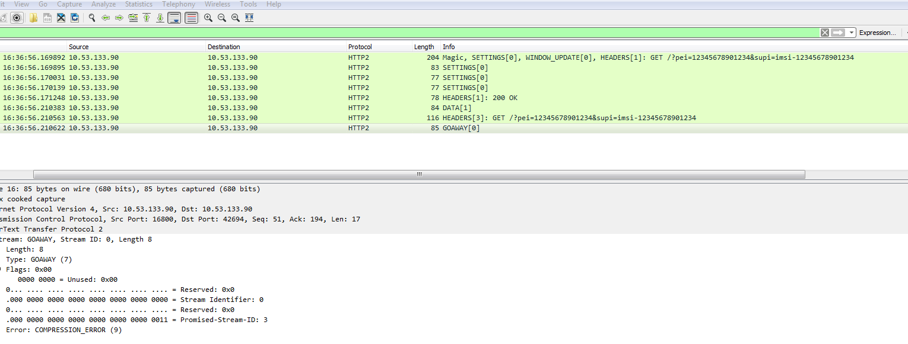Toggle the close button on the filter bar
This screenshot has height=344, width=908.
pos(824,33)
